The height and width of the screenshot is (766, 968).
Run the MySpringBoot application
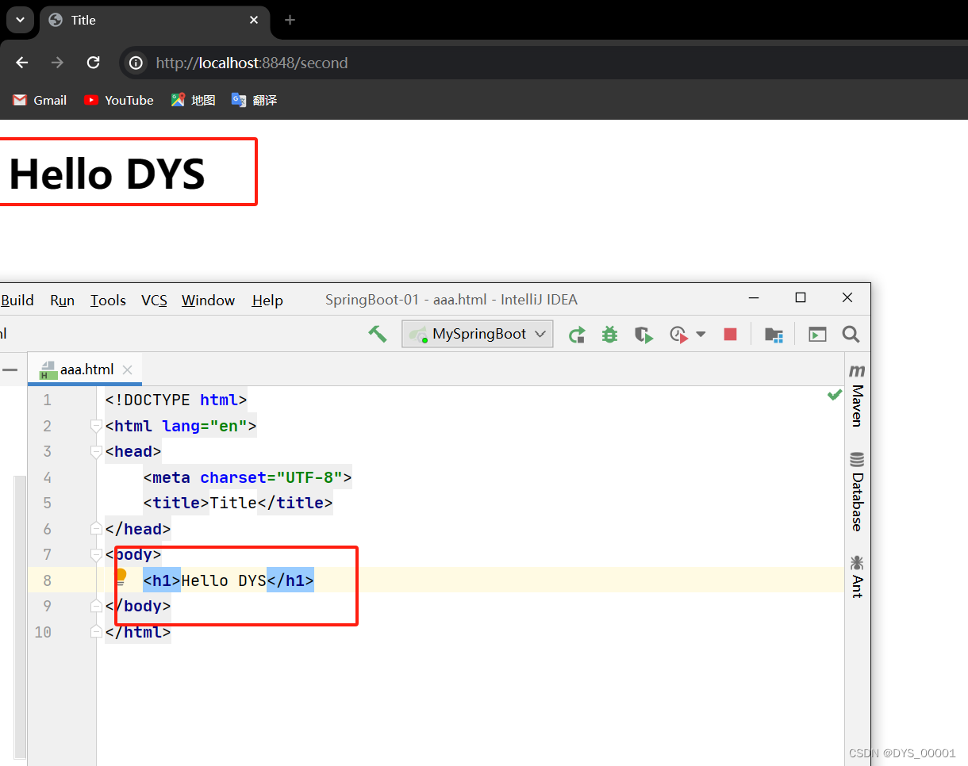(x=577, y=334)
